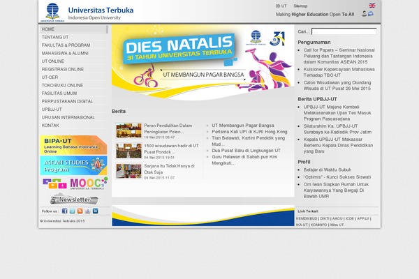Open the Twitter follow icon
419x279 pixels.
[x=72, y=211]
